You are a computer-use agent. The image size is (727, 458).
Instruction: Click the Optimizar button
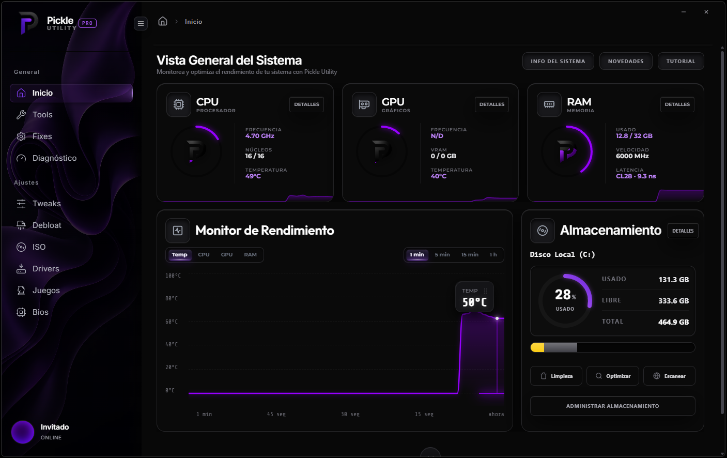(x=613, y=376)
